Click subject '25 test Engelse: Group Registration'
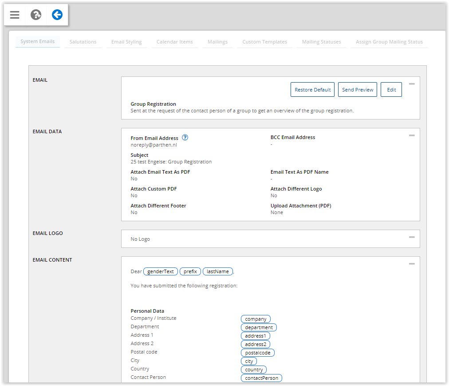Screen dimensions: 449x386 tap(171, 162)
